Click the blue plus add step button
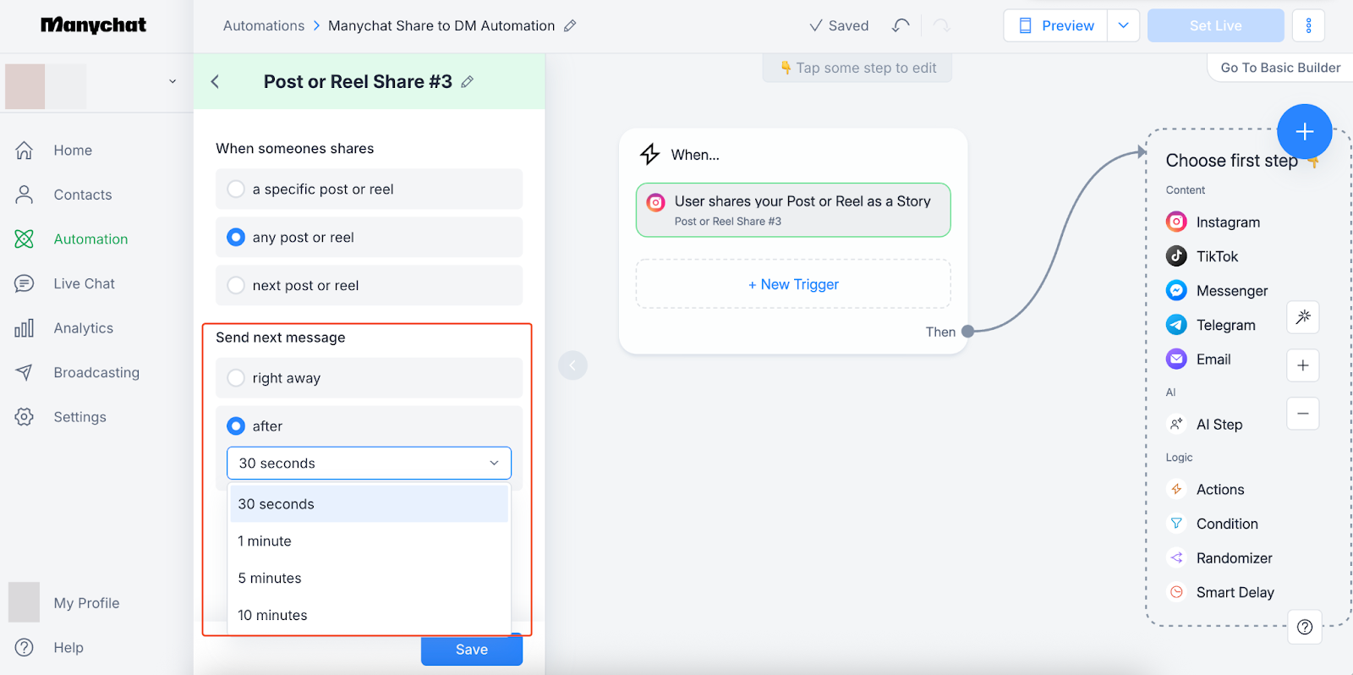Image resolution: width=1353 pixels, height=675 pixels. click(x=1304, y=131)
